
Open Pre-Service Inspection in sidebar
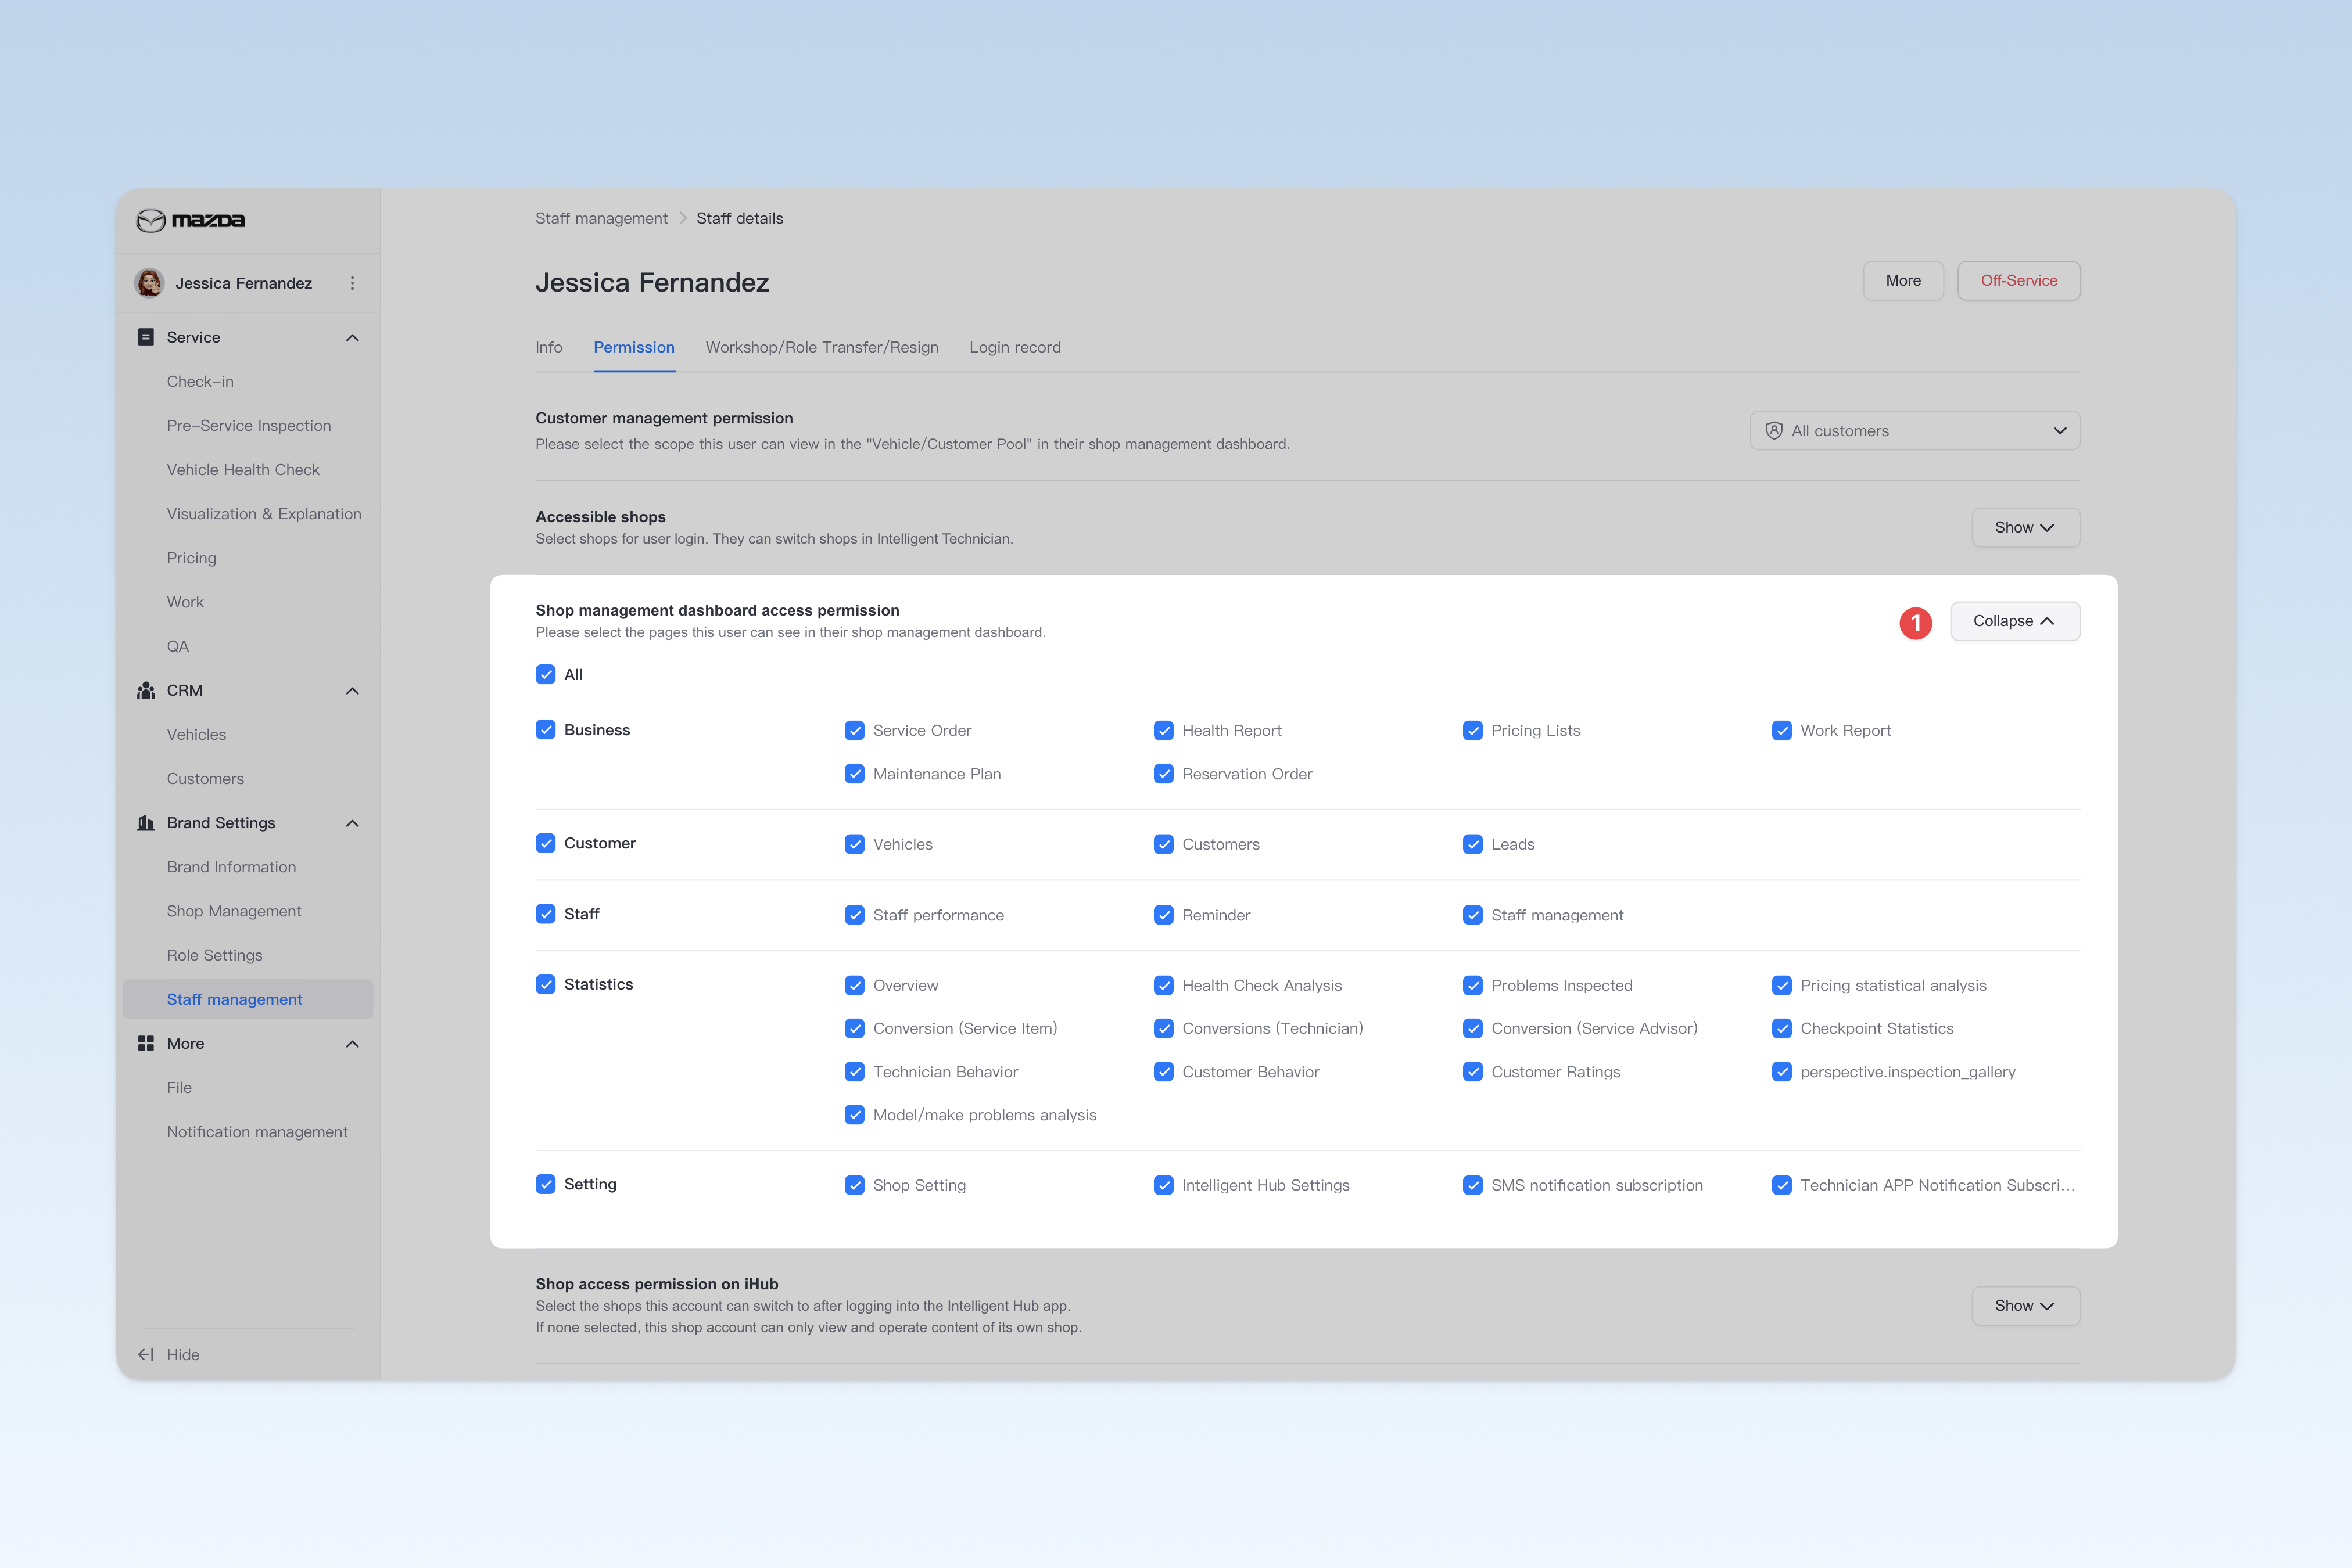point(249,425)
